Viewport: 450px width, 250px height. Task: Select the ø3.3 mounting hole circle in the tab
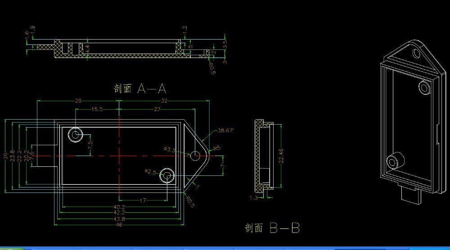coord(195,156)
